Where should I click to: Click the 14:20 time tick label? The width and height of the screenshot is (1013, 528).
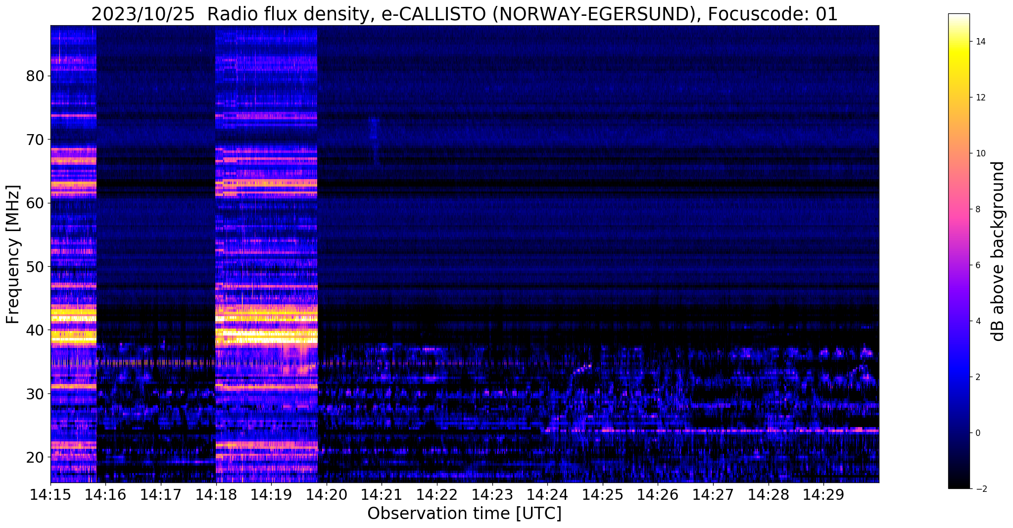[327, 494]
